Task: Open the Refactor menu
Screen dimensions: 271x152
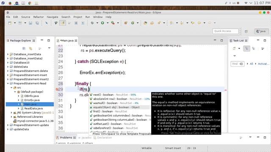Action: coord(39,17)
